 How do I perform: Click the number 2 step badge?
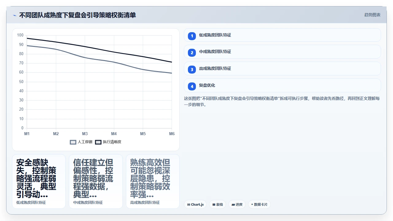[192, 53]
